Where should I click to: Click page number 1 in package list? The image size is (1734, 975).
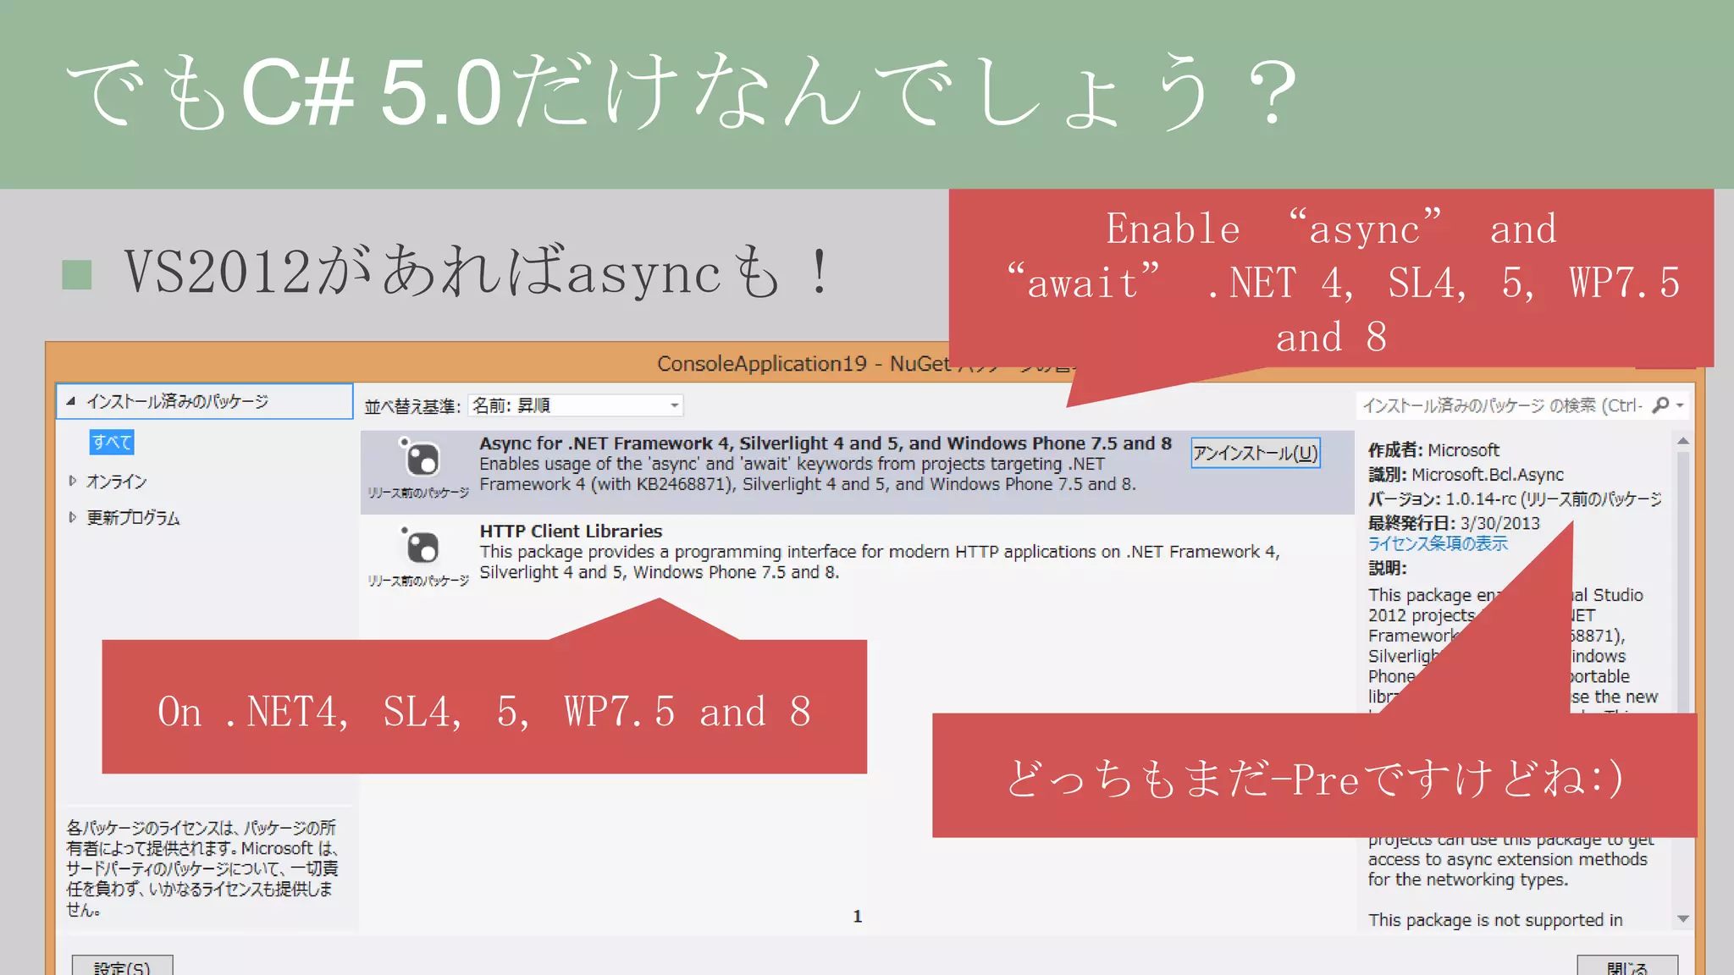click(x=857, y=916)
